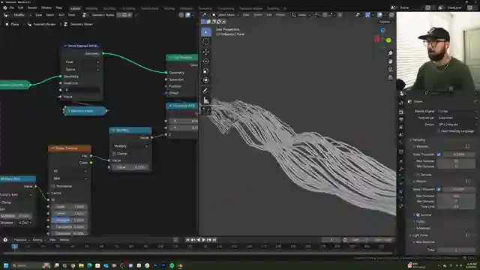Open the View Layer properties tab icon
The height and width of the screenshot is (270, 480).
401,127
